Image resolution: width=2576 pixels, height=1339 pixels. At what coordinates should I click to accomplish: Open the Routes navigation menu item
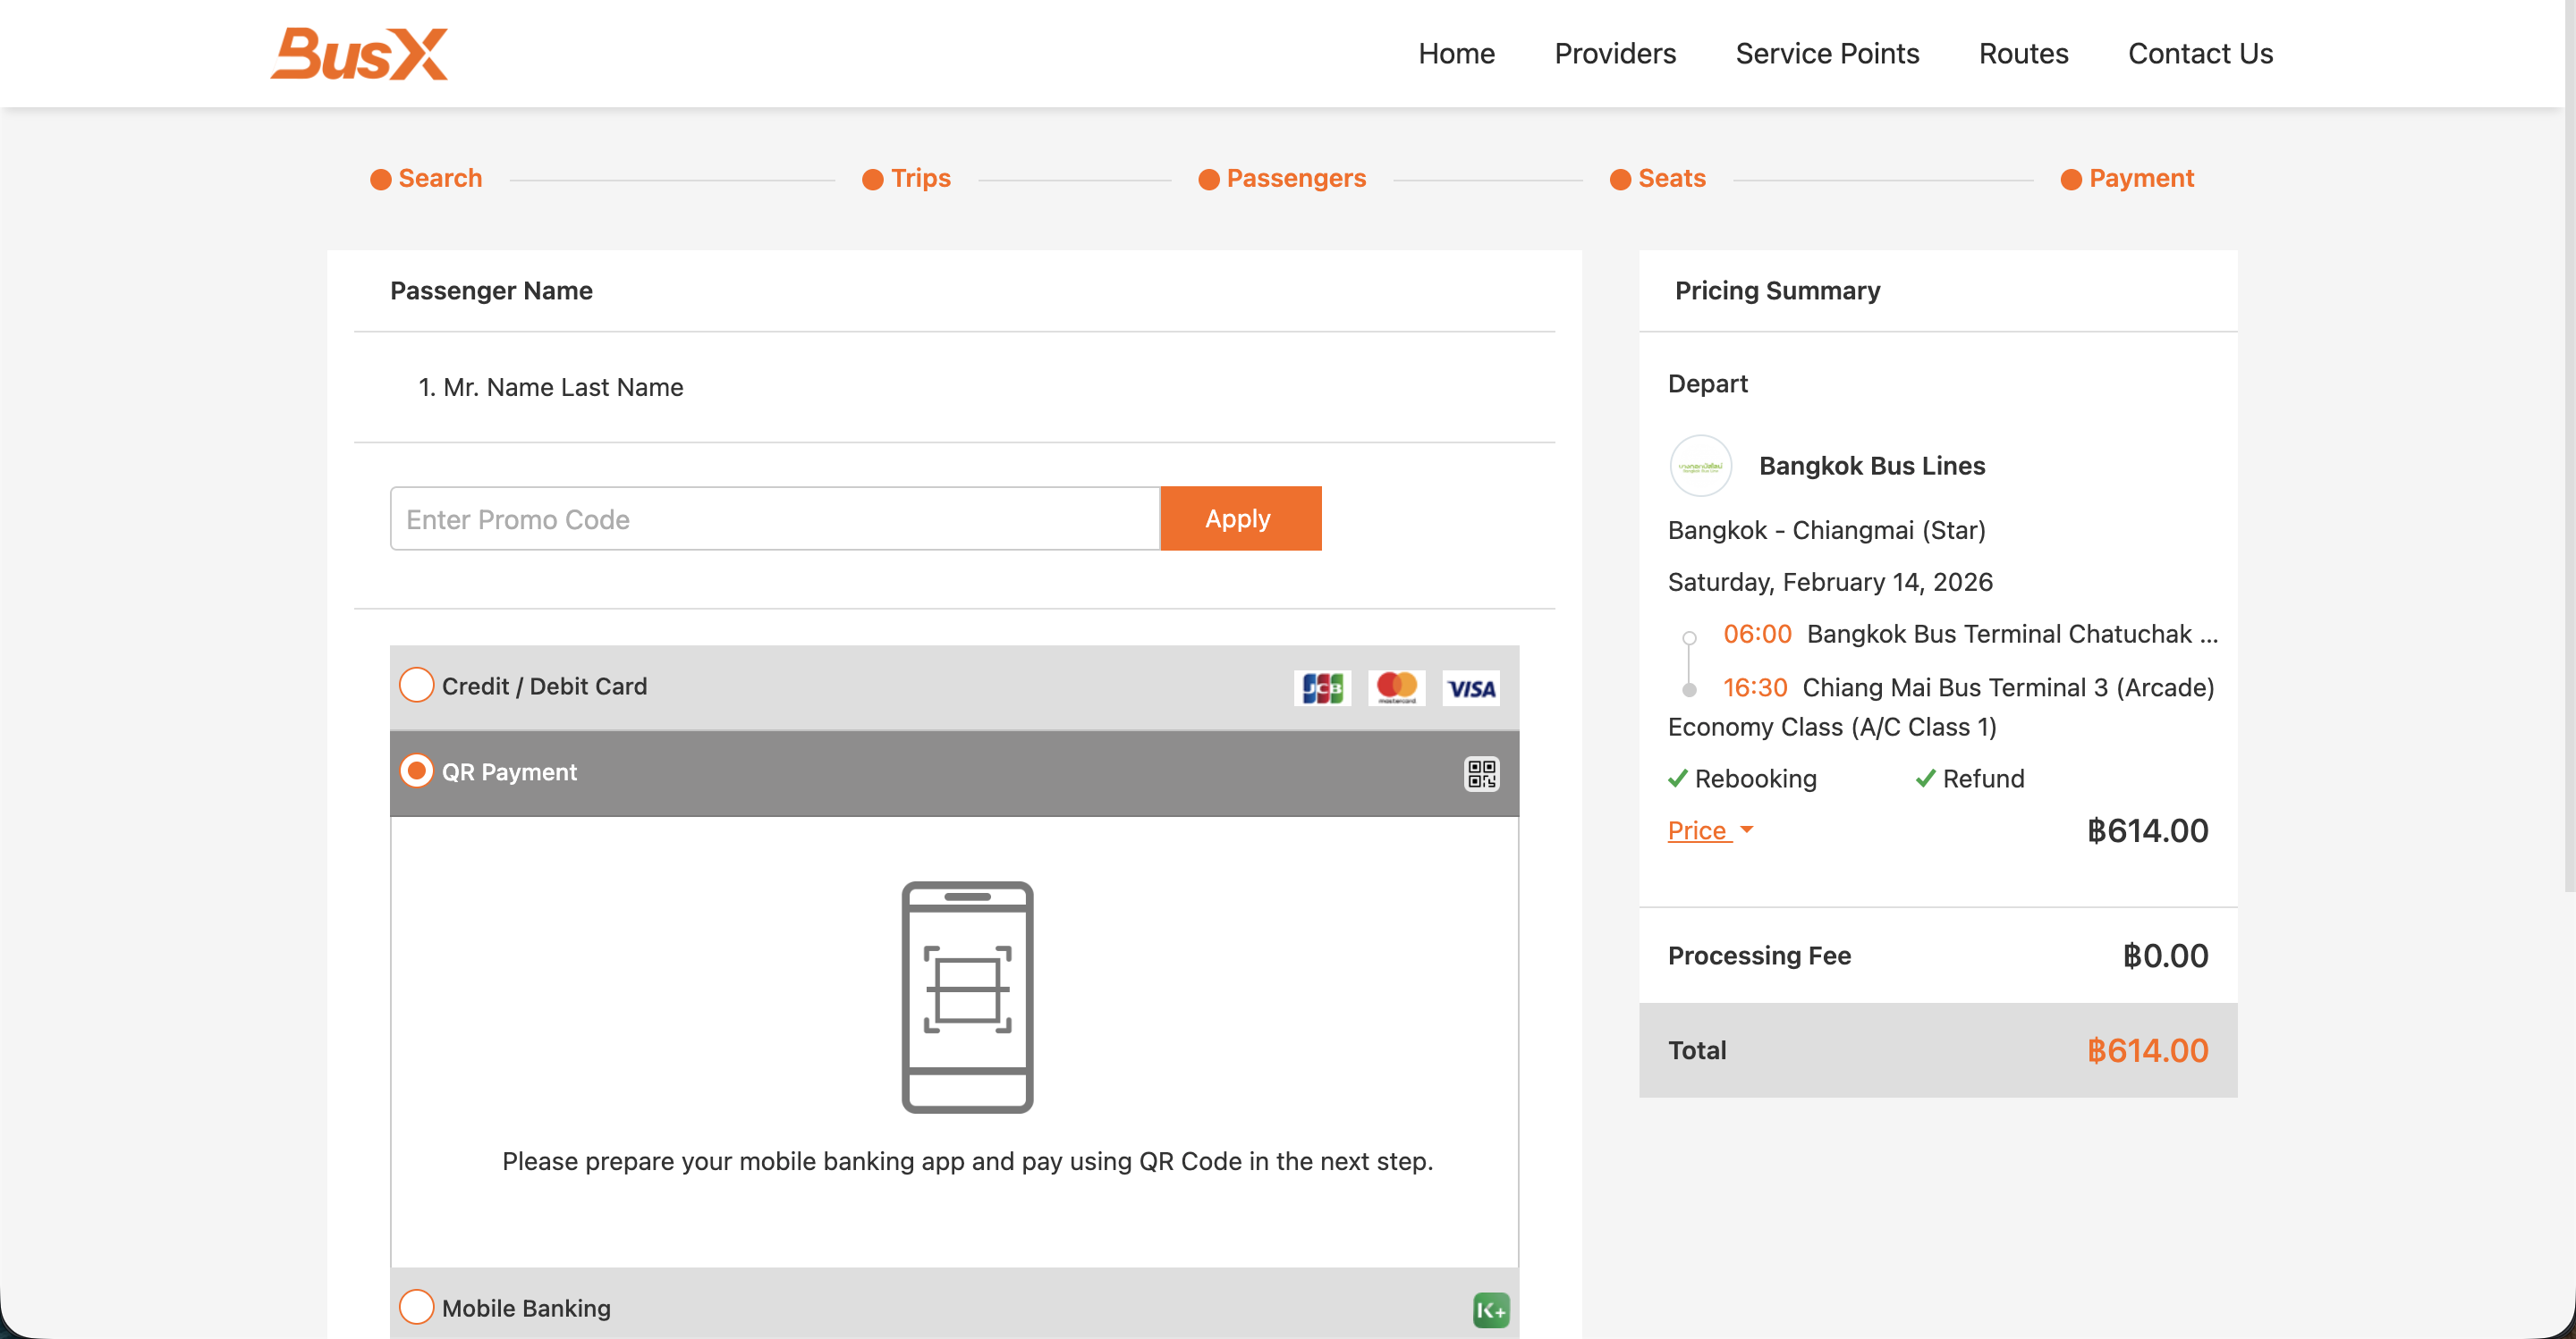click(2023, 53)
